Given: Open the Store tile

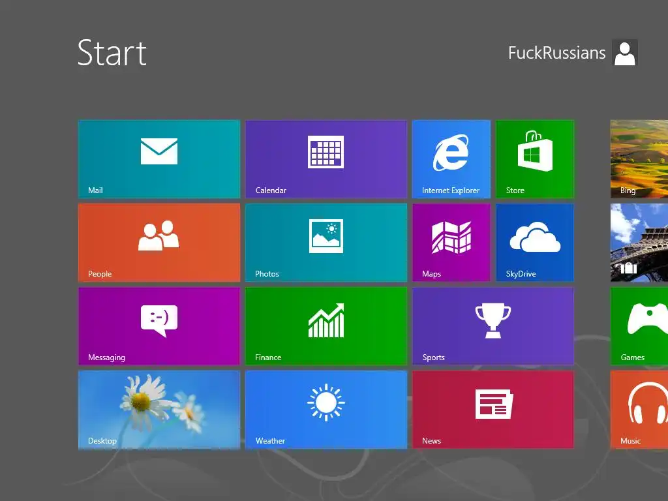Looking at the screenshot, I should pyautogui.click(x=535, y=159).
